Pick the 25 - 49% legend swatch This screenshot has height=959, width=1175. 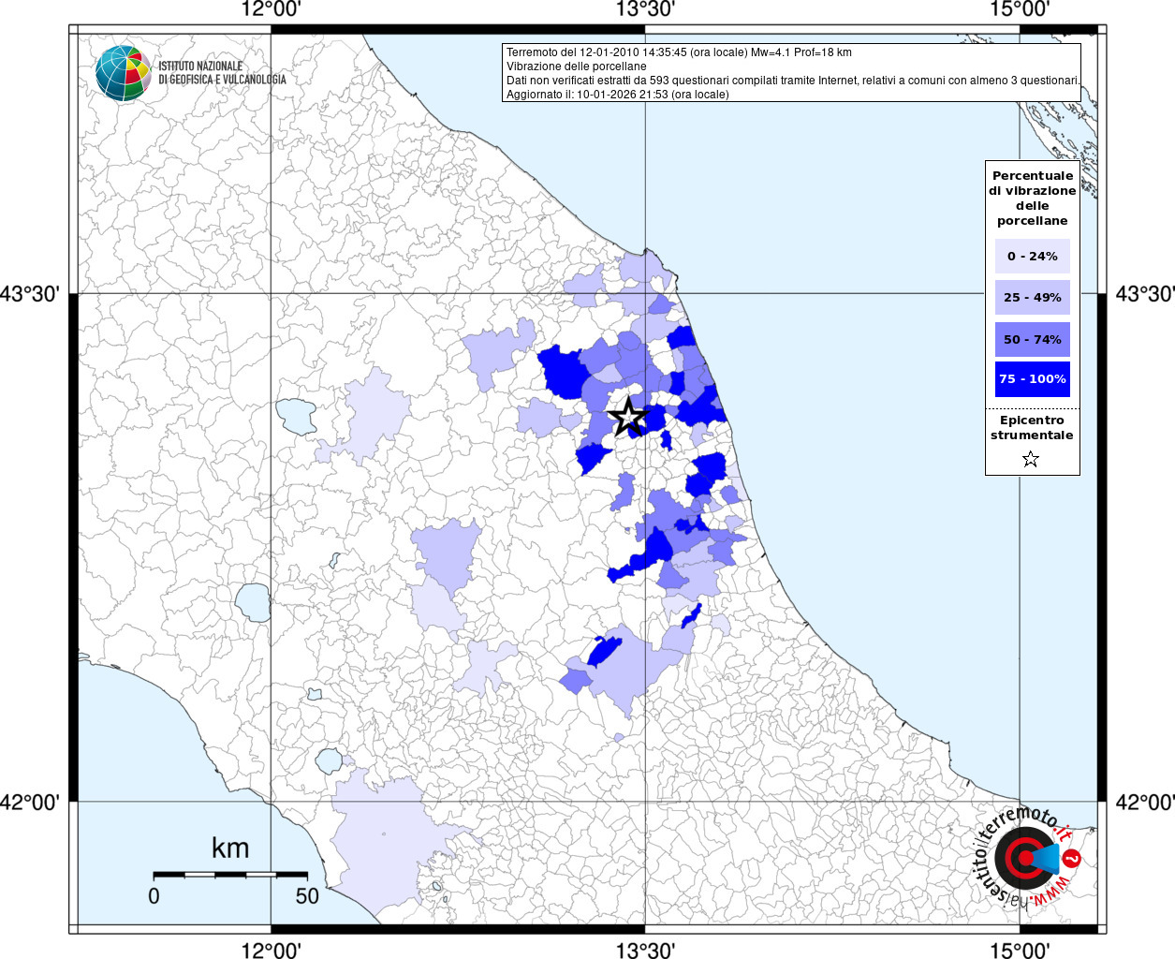coord(1032,298)
